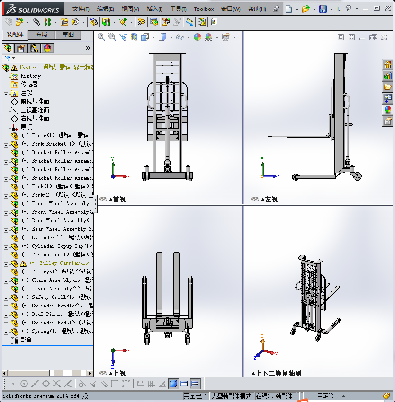This screenshot has width=395, height=402.
Task: Click the Zoom to Area icon
Action: pos(112,37)
